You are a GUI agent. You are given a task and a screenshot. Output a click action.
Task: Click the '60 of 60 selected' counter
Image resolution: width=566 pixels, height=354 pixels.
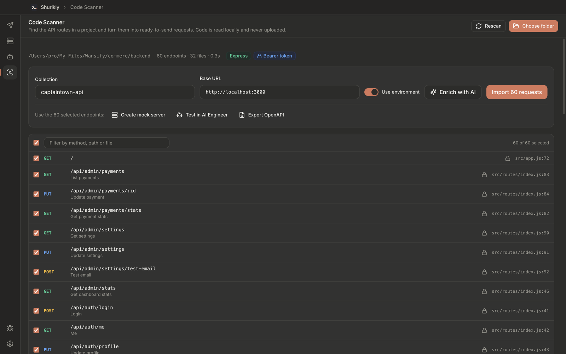tap(531, 143)
